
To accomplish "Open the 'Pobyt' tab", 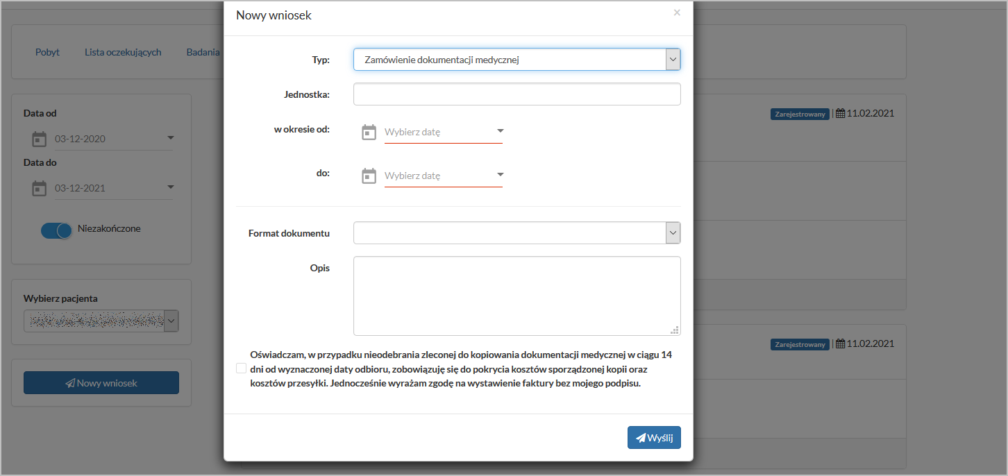I will [47, 52].
